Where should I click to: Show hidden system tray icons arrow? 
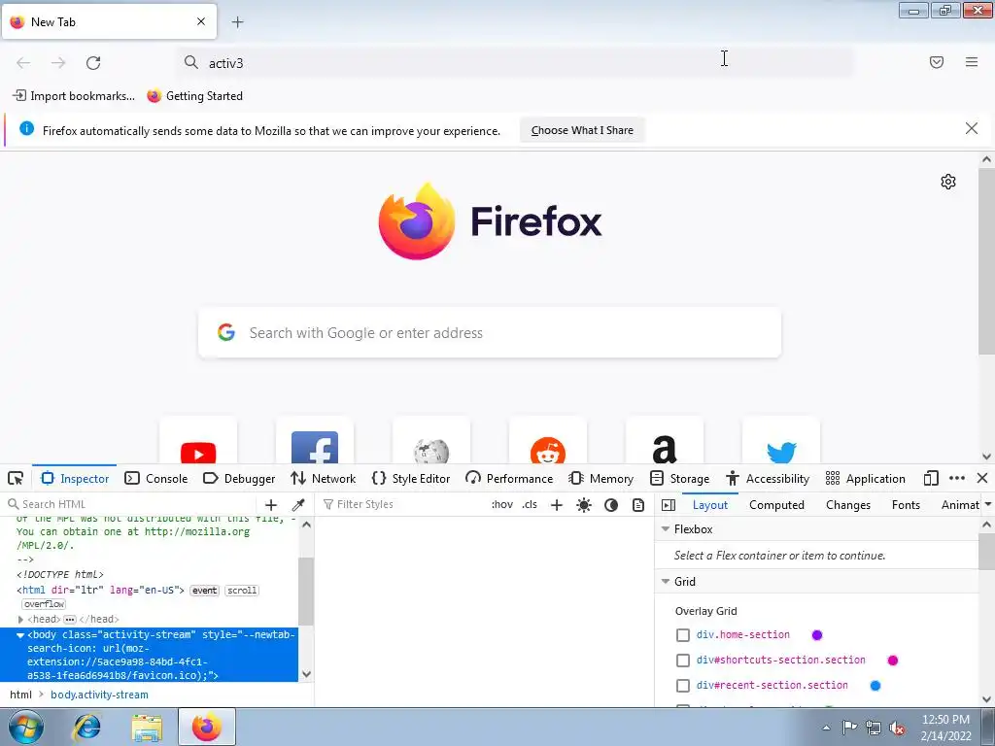826,728
